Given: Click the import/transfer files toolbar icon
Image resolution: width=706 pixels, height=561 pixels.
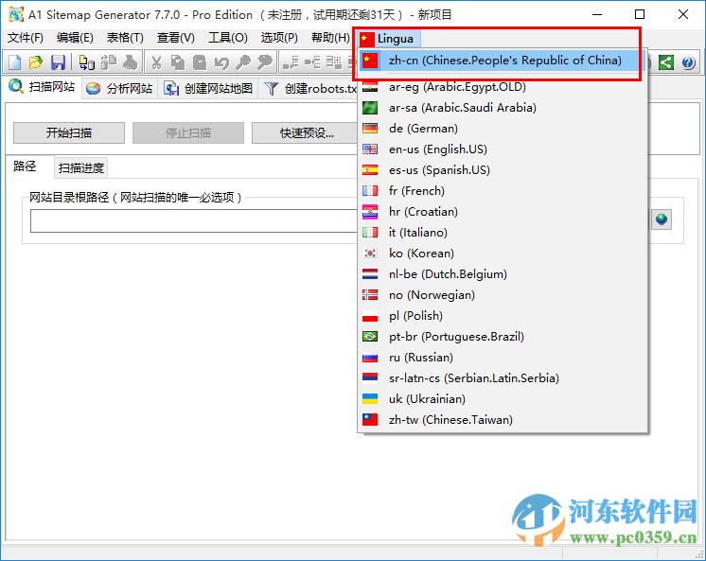Looking at the screenshot, I should [86, 62].
